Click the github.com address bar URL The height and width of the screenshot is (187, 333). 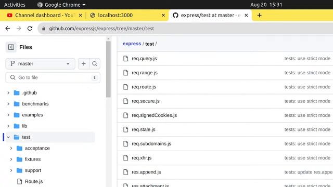click(x=101, y=29)
